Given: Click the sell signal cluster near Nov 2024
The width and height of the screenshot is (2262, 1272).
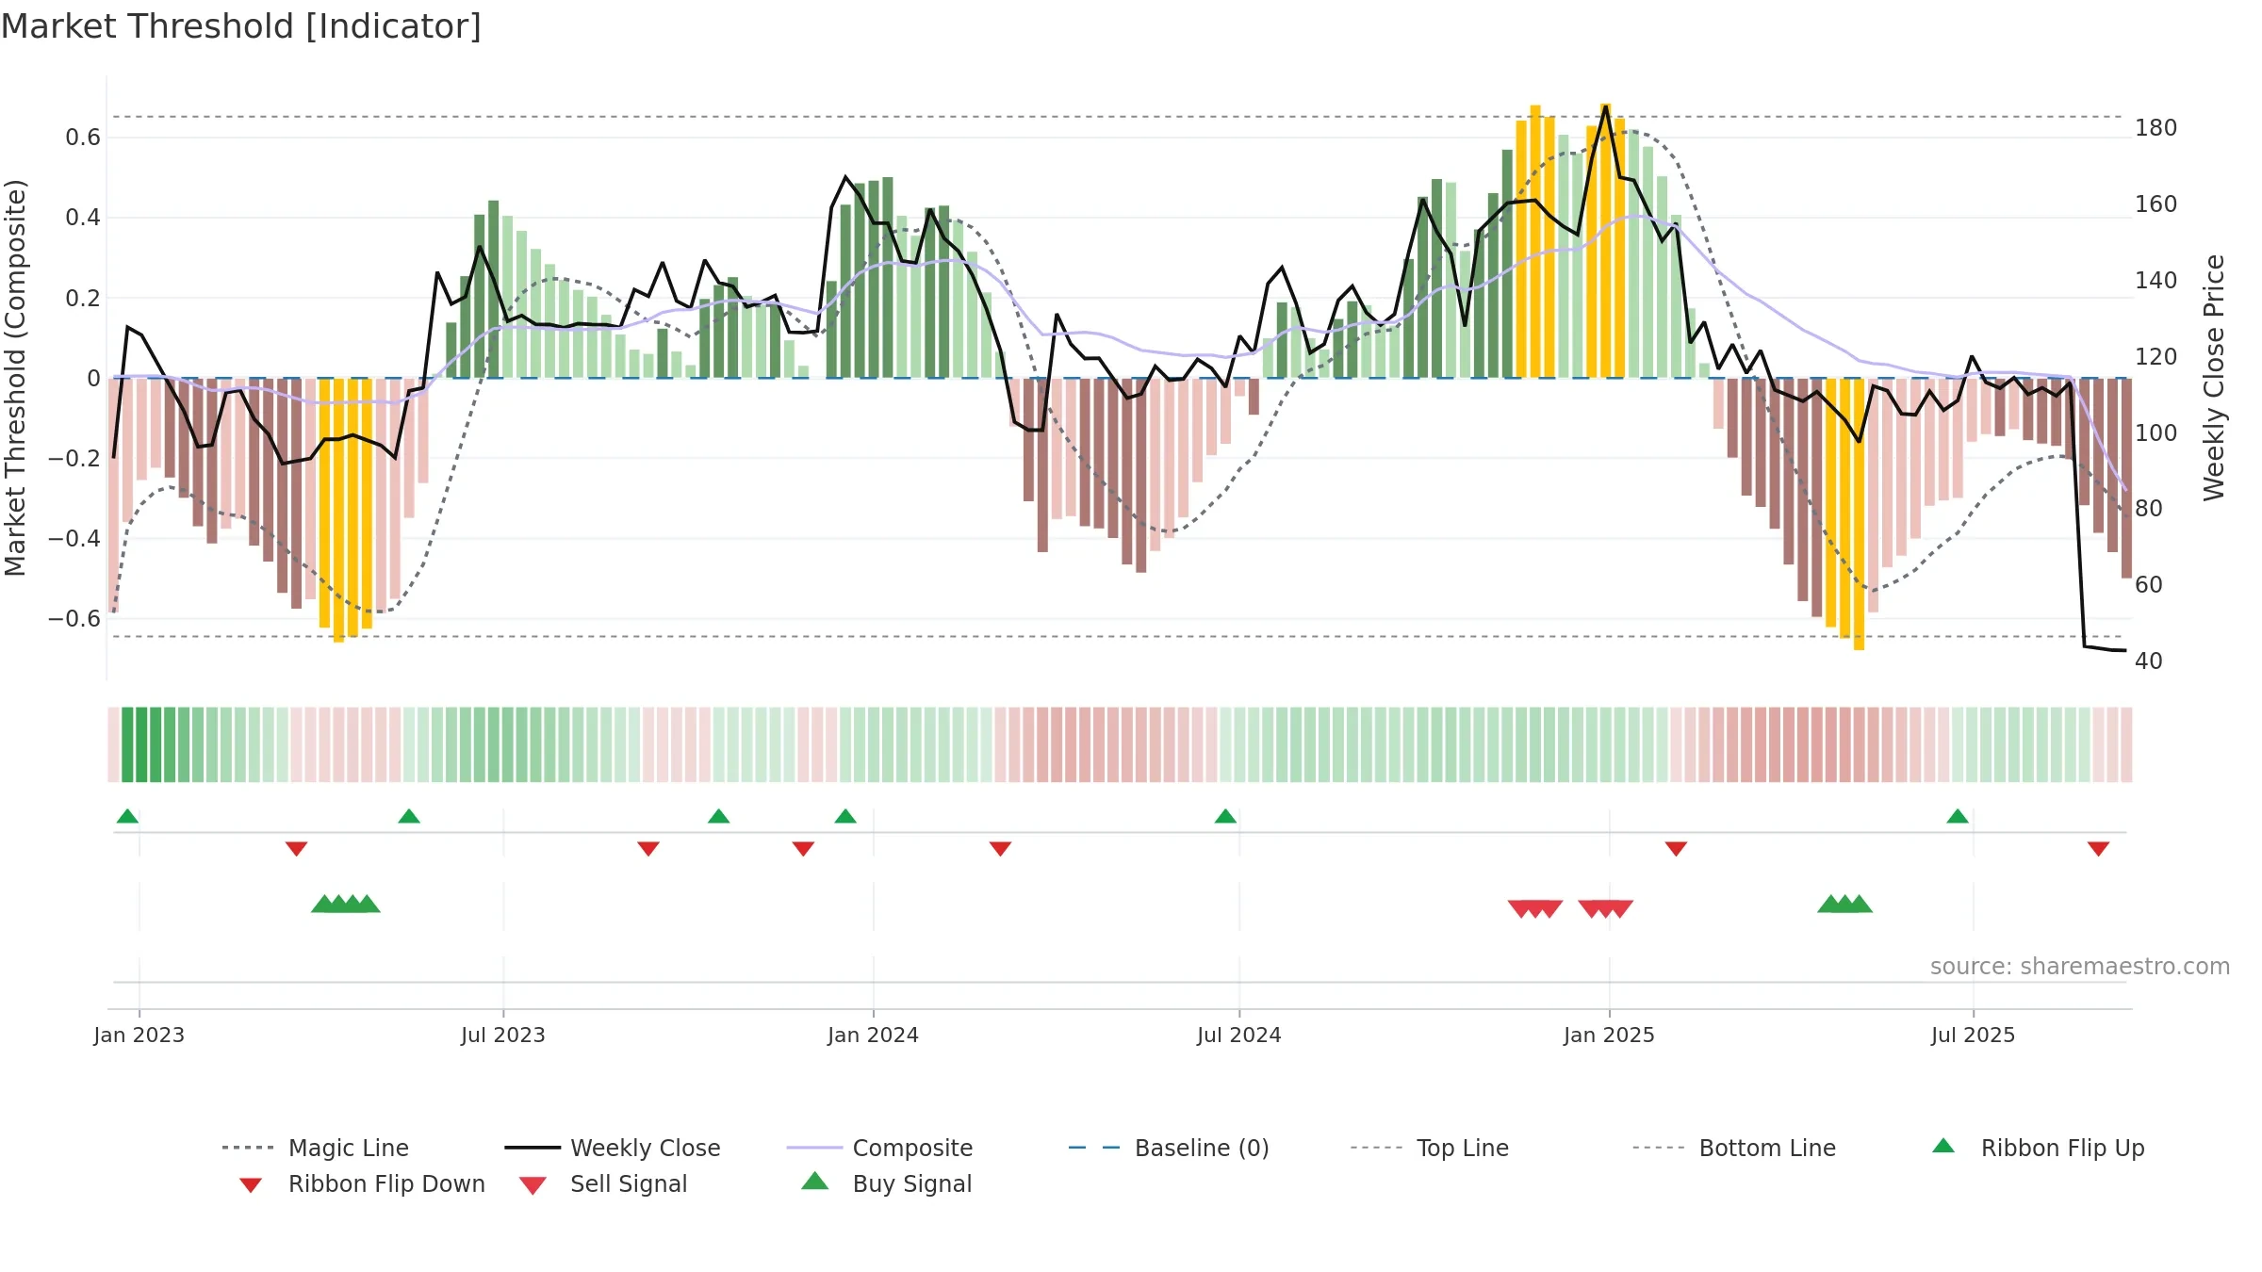Looking at the screenshot, I should pos(1535,909).
